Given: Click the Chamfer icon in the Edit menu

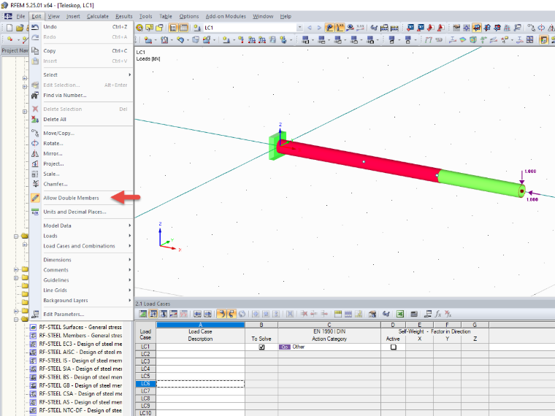Looking at the screenshot, I should point(35,185).
